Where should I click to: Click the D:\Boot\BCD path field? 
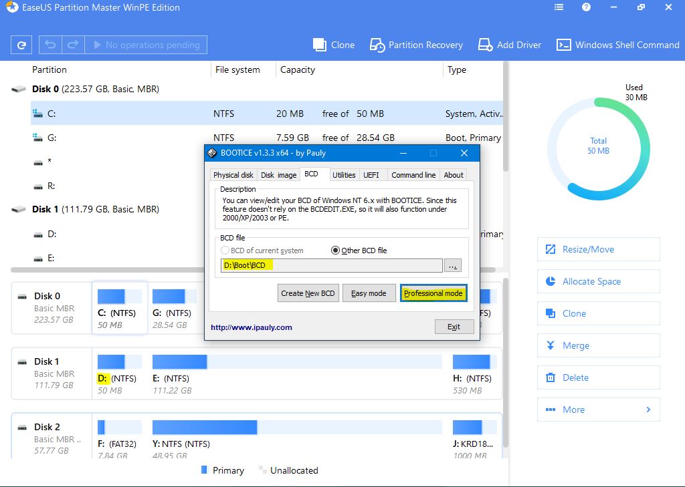pyautogui.click(x=331, y=266)
